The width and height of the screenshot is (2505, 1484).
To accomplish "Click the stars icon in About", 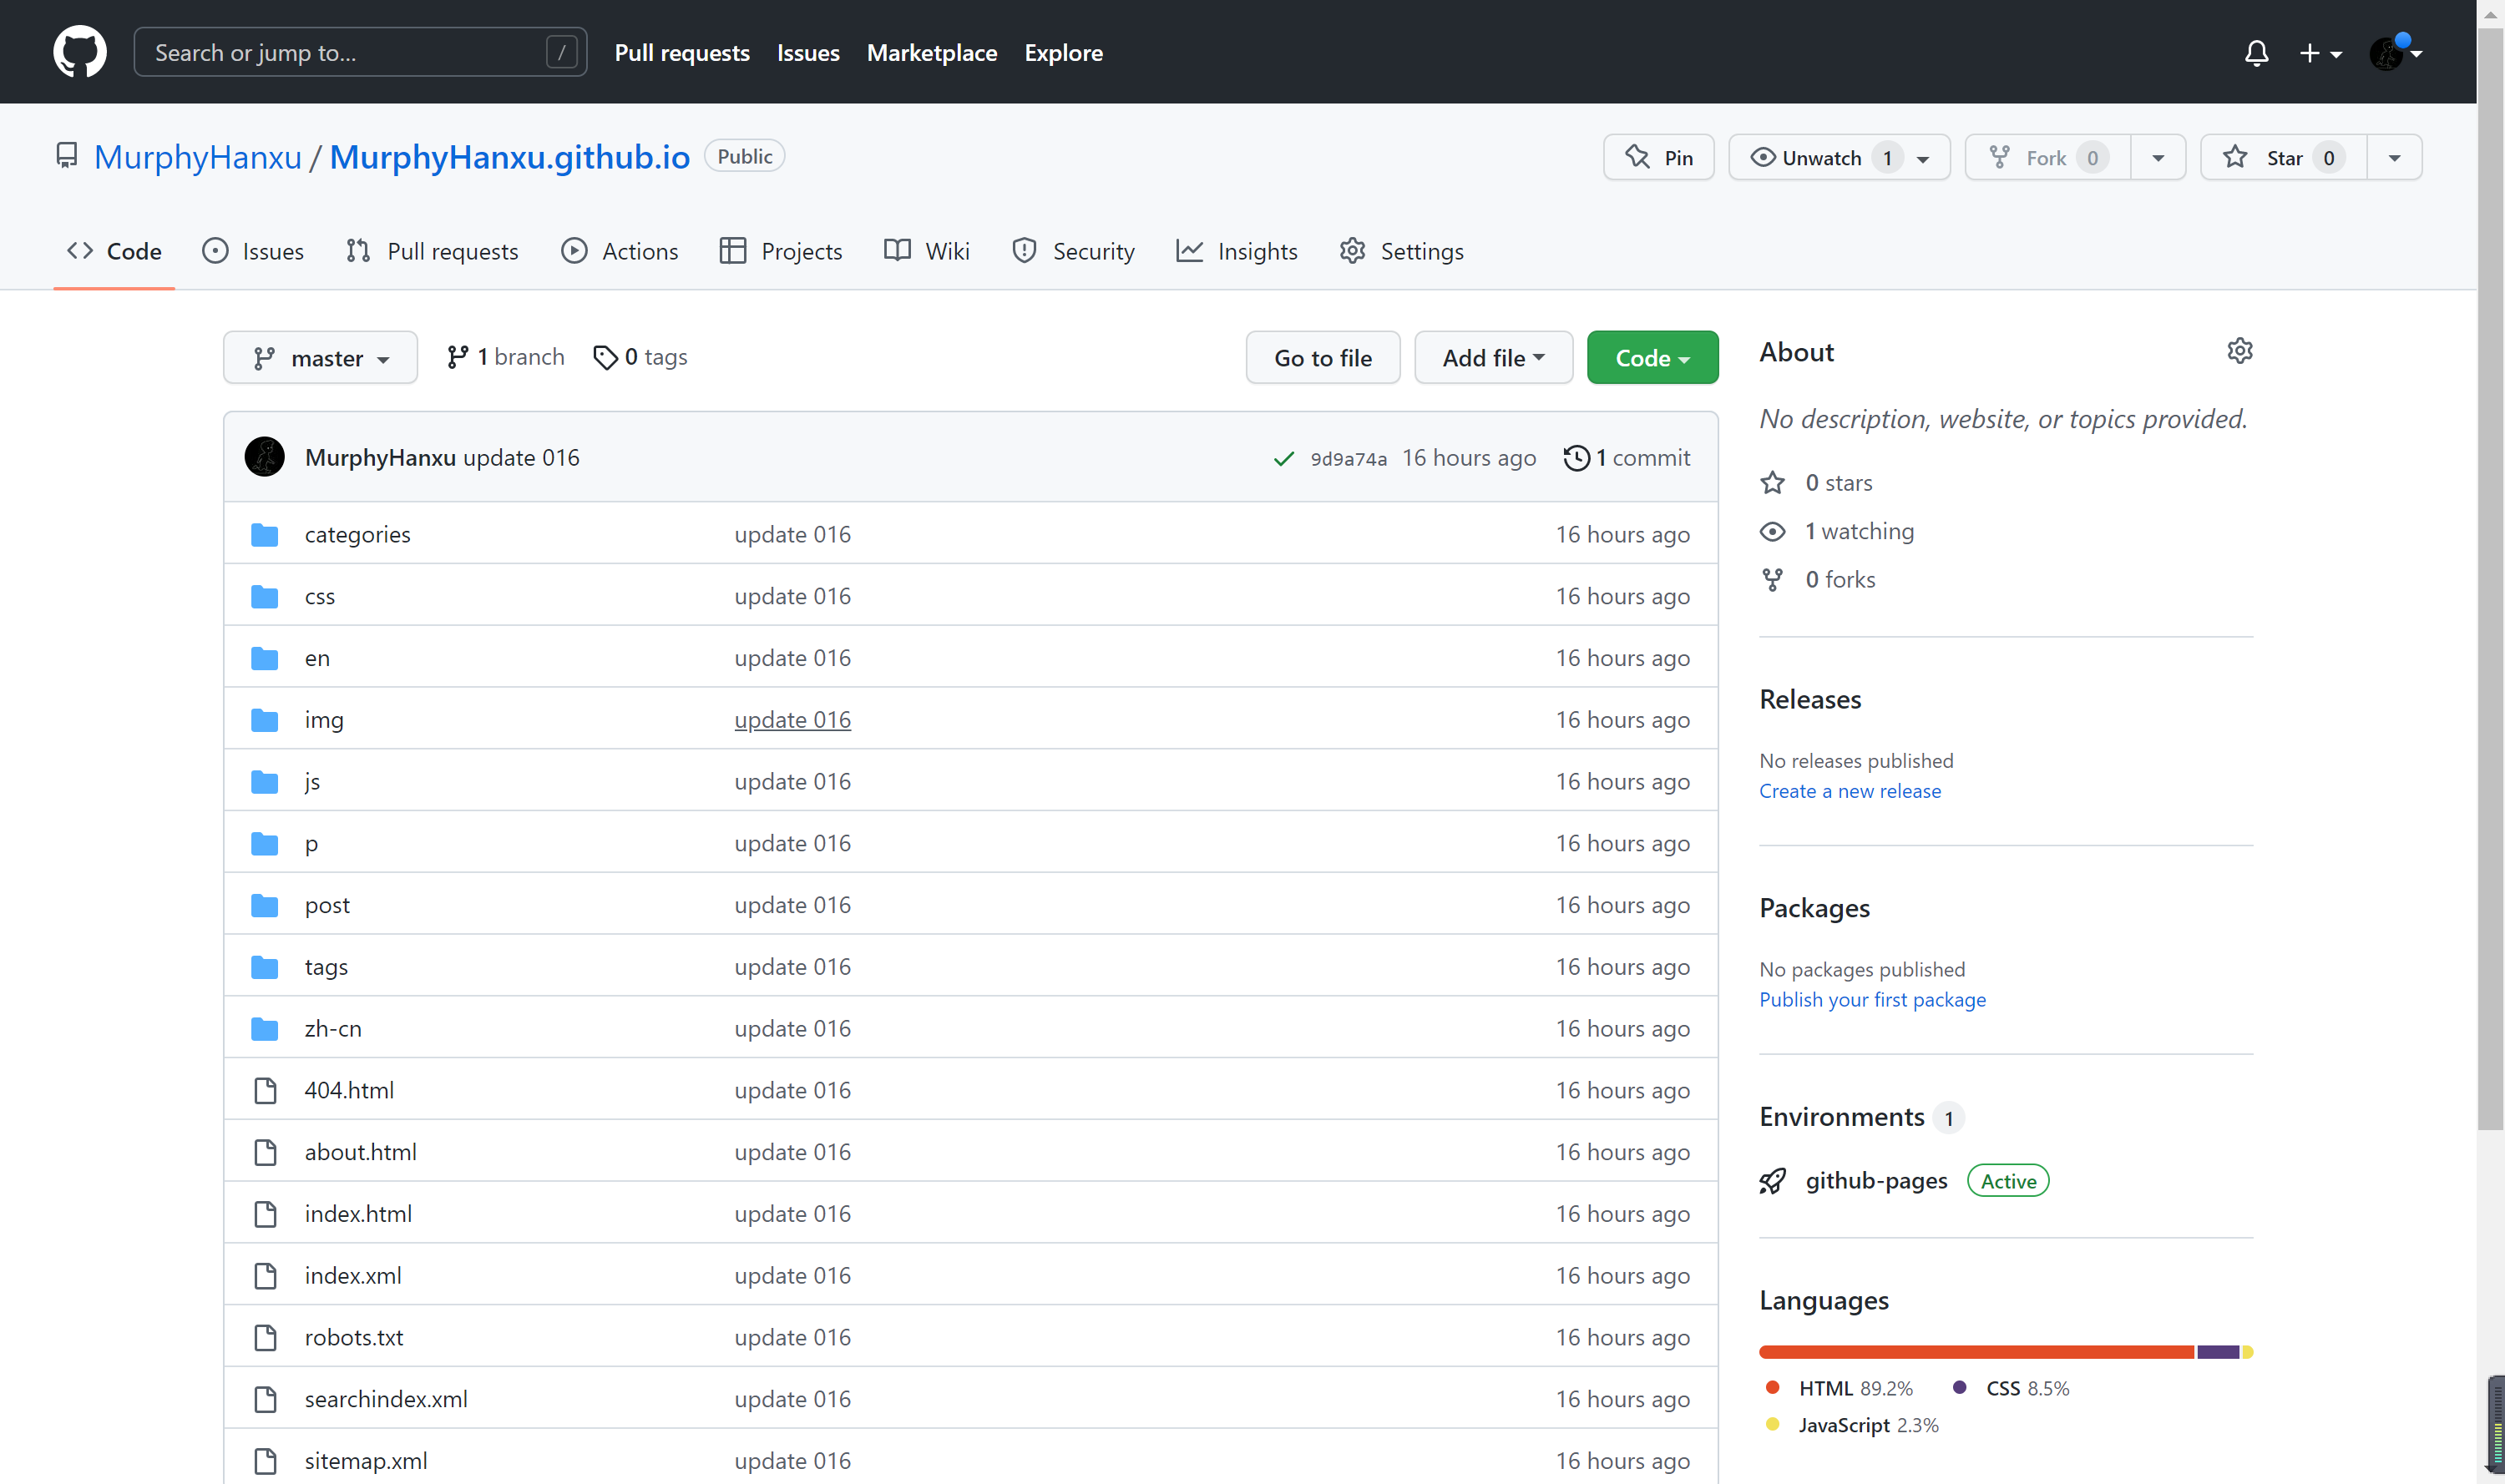I will click(1772, 483).
